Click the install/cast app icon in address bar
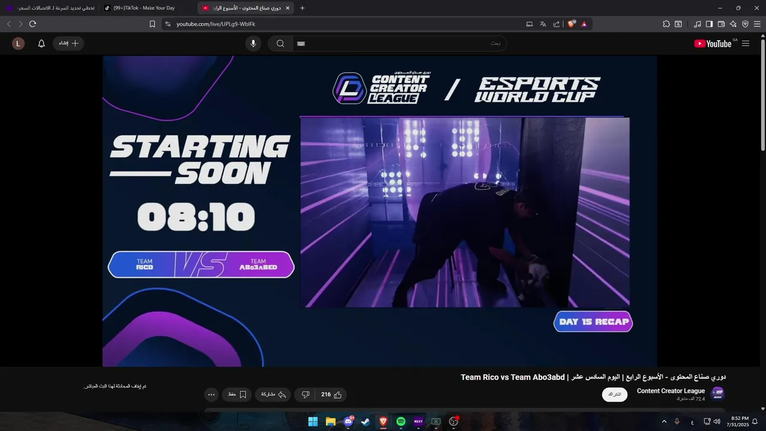The image size is (766, 431). tap(529, 24)
